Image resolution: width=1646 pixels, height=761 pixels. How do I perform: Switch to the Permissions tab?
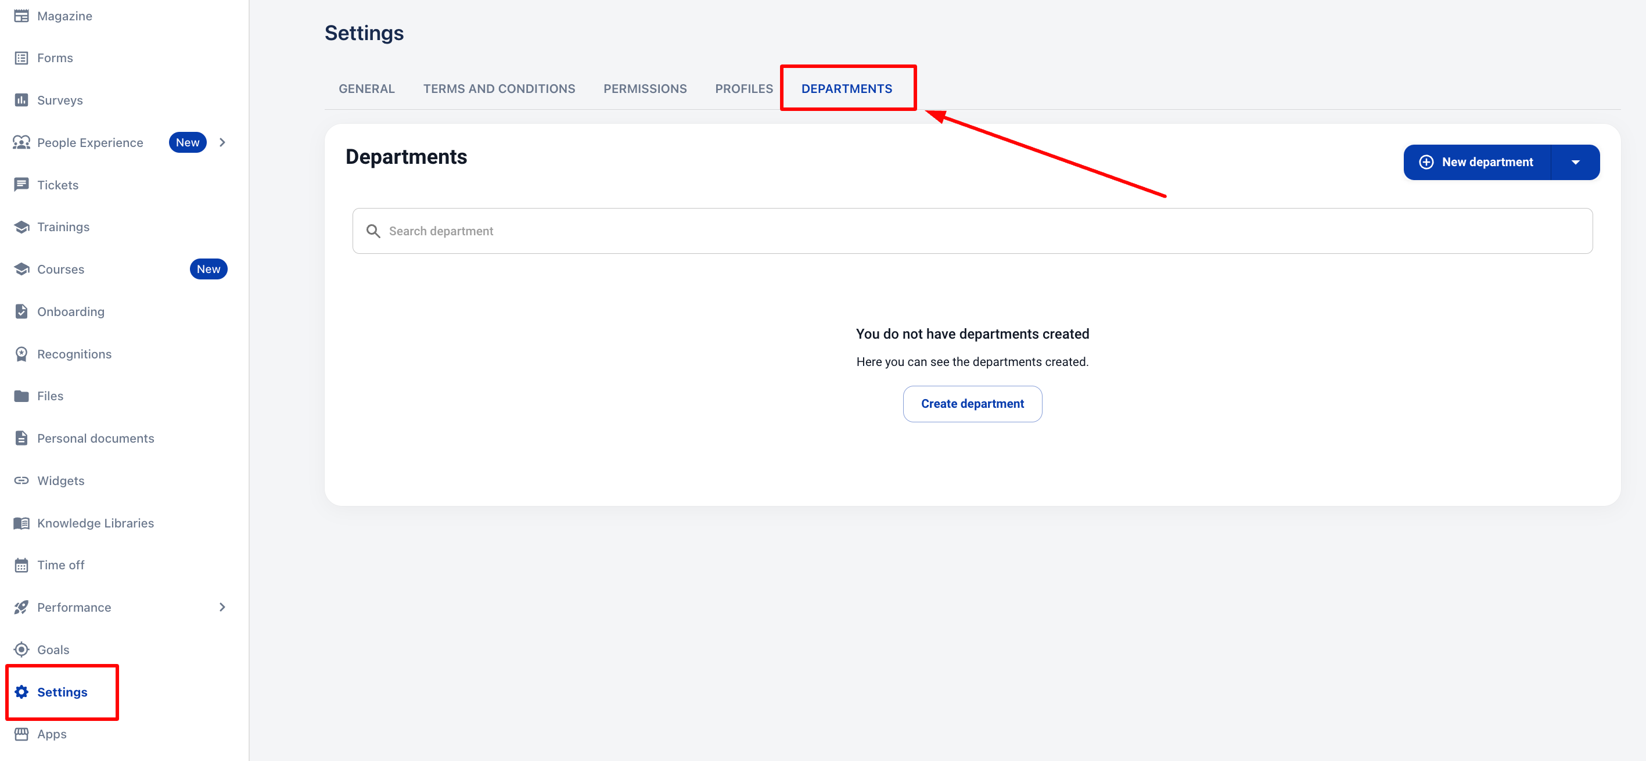tap(645, 89)
